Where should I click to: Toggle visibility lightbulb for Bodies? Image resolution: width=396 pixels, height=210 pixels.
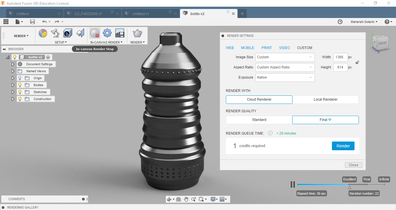(x=20, y=85)
